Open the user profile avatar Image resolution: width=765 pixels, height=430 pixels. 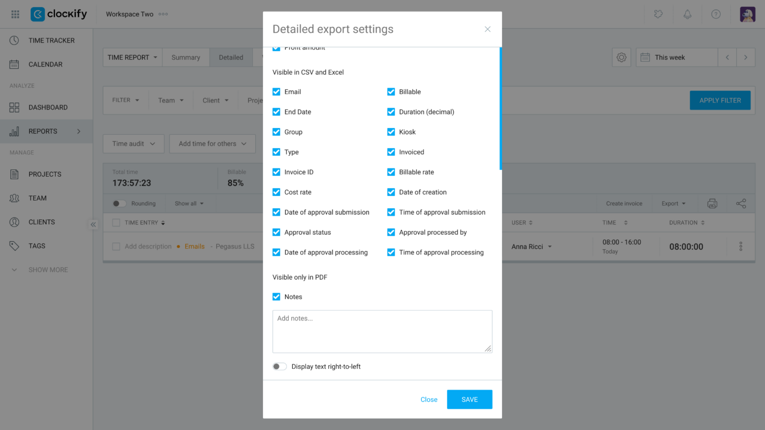pos(748,14)
